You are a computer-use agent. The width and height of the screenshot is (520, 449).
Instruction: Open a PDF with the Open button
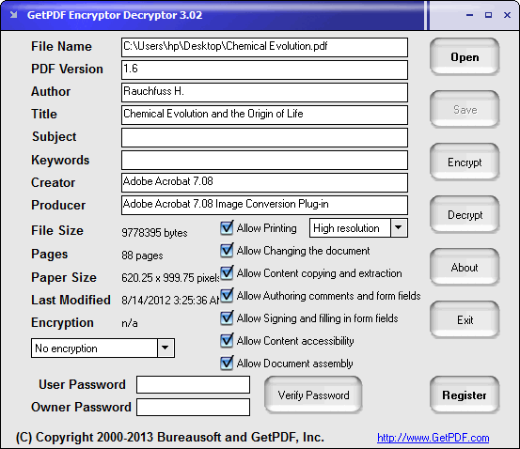pos(465,57)
